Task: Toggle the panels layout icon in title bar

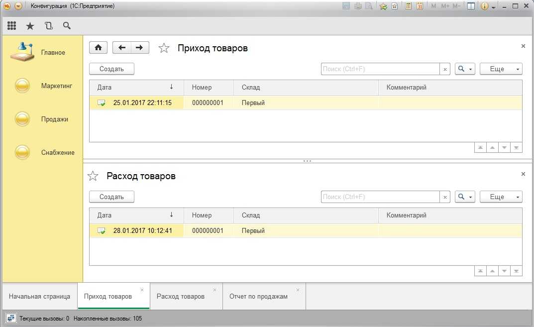Action: [471, 6]
